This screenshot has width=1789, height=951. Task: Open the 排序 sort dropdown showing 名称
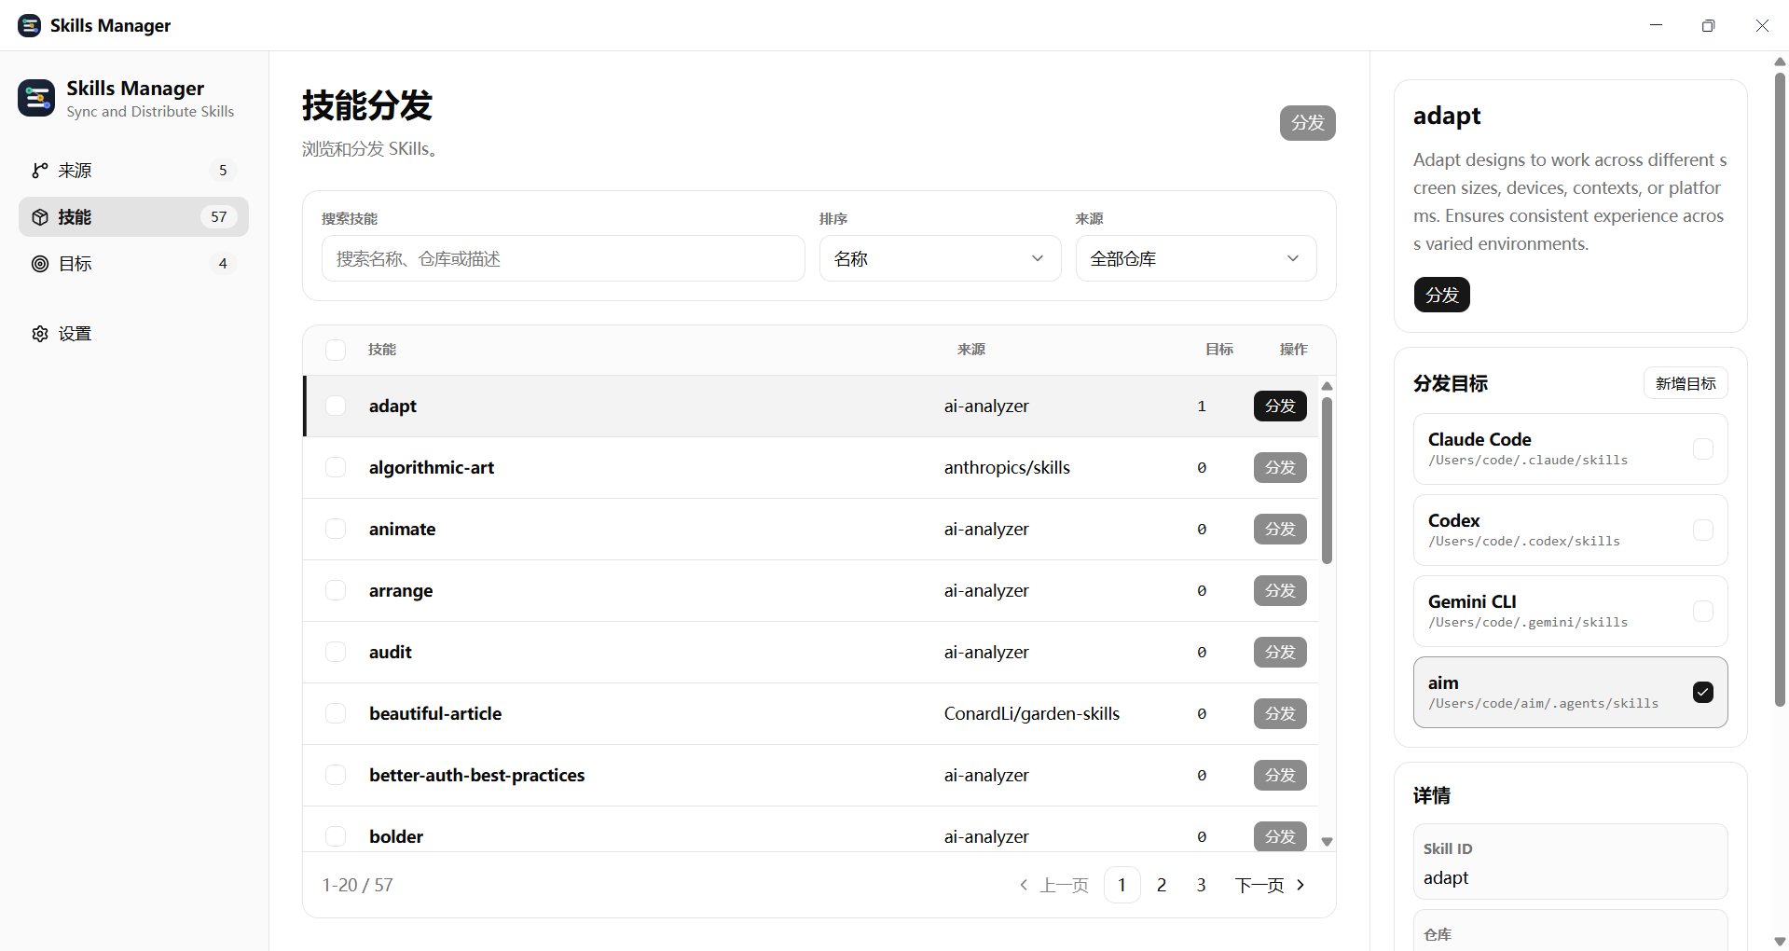[940, 258]
